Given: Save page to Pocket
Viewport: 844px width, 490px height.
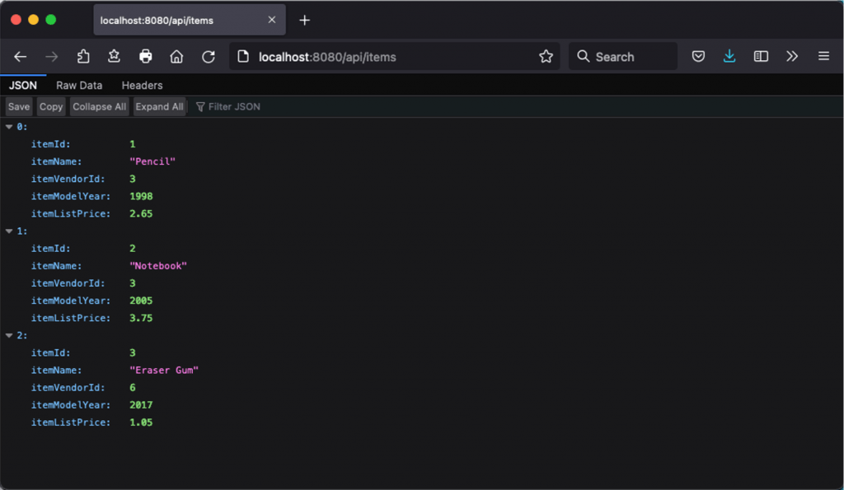Looking at the screenshot, I should (698, 57).
